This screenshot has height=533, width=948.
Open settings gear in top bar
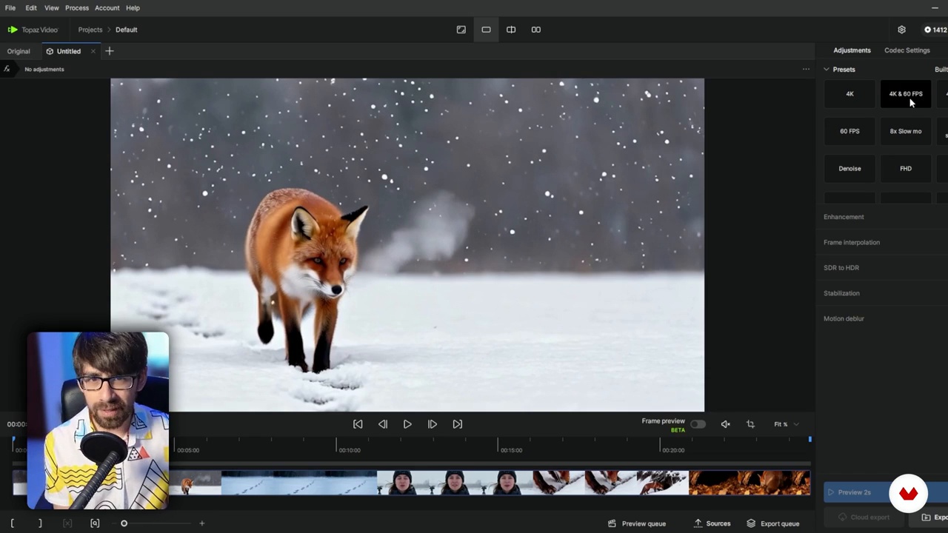(901, 30)
